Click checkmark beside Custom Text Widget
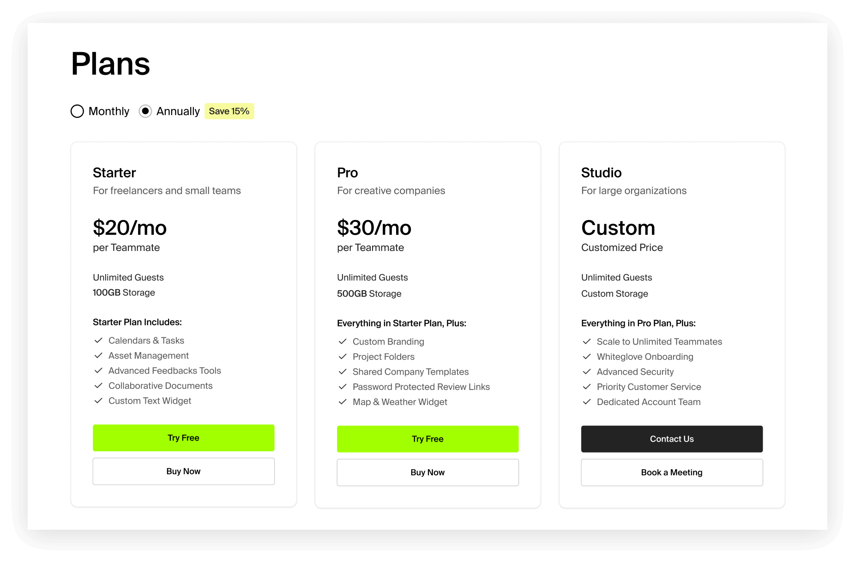The image size is (855, 562). (x=98, y=401)
